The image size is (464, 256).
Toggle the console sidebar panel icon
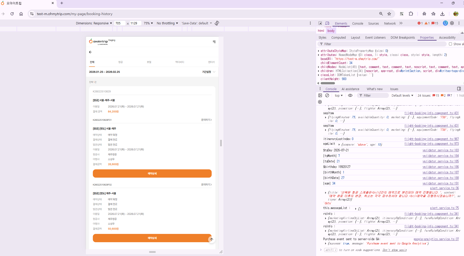[x=320, y=95]
